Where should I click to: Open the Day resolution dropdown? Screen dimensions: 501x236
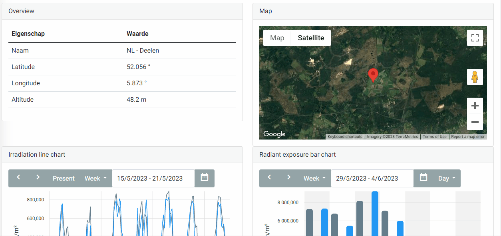tap(447, 178)
